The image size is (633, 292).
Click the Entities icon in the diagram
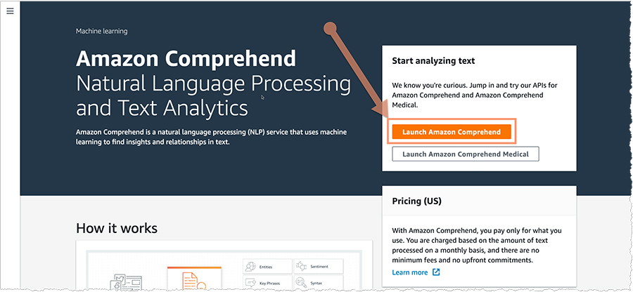[x=251, y=266]
